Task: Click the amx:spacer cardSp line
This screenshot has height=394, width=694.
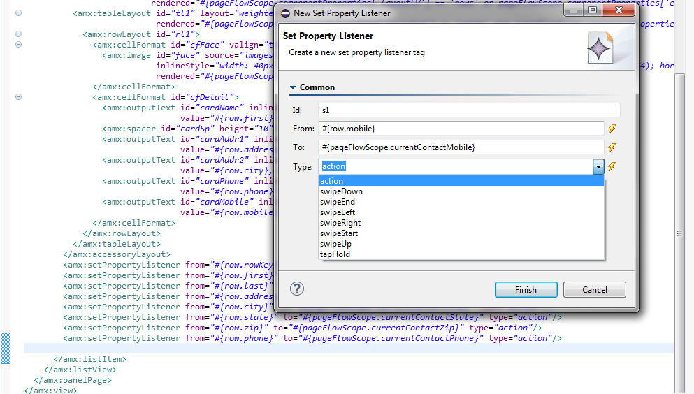Action: click(x=188, y=129)
